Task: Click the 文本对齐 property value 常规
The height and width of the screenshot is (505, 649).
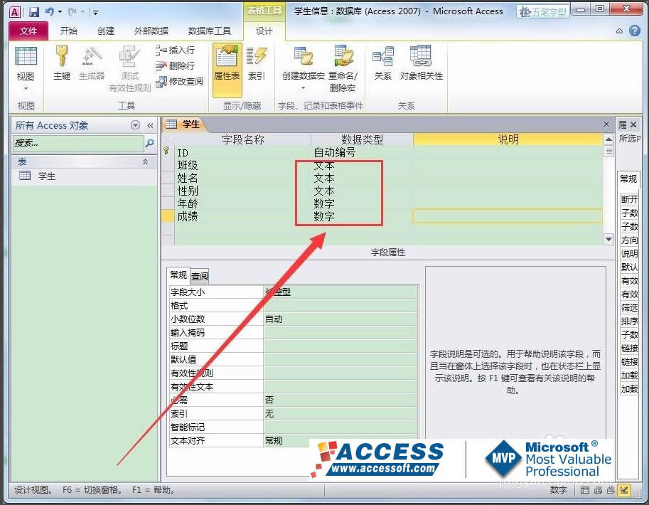Action: [x=340, y=440]
